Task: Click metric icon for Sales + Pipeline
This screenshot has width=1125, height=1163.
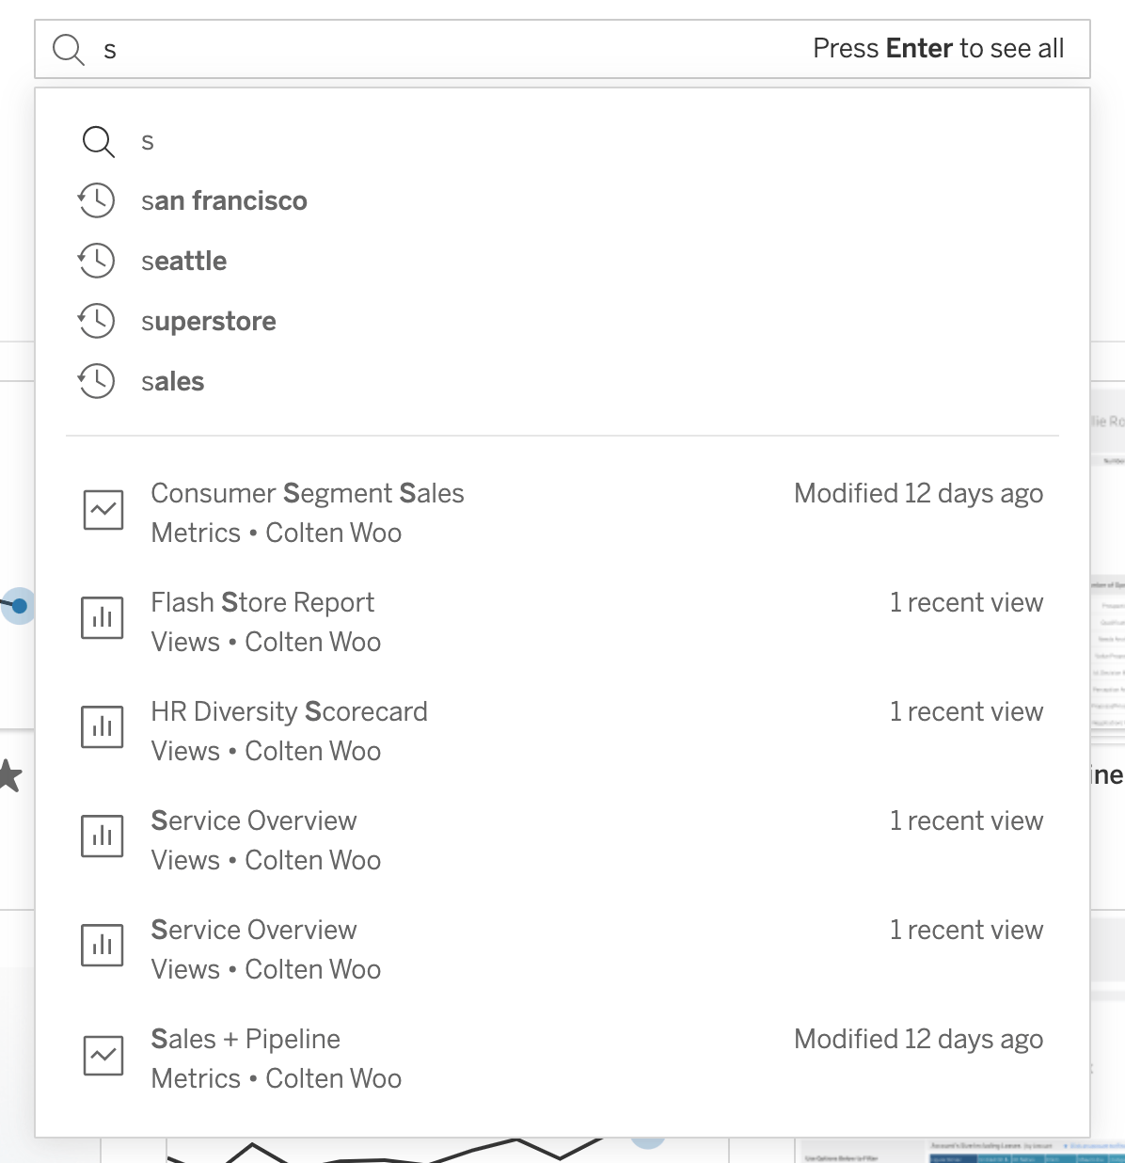Action: pyautogui.click(x=103, y=1056)
